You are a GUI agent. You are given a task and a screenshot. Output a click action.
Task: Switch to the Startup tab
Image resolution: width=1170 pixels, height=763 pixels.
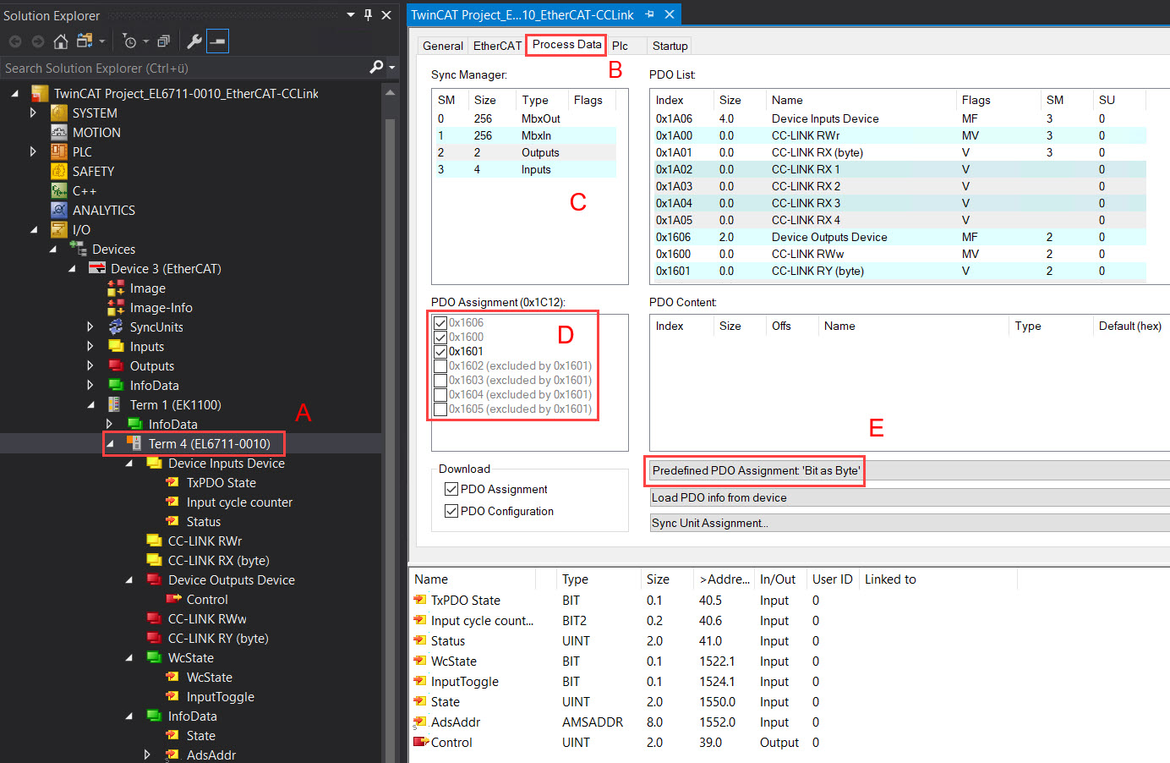tap(670, 46)
